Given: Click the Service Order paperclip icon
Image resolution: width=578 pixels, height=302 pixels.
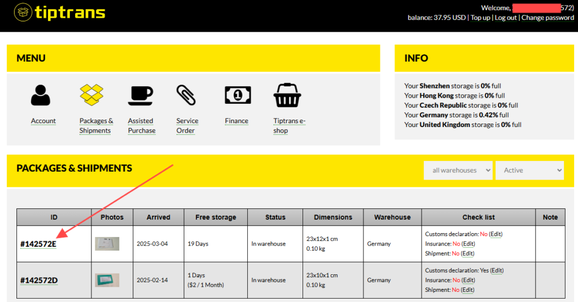Looking at the screenshot, I should [186, 95].
